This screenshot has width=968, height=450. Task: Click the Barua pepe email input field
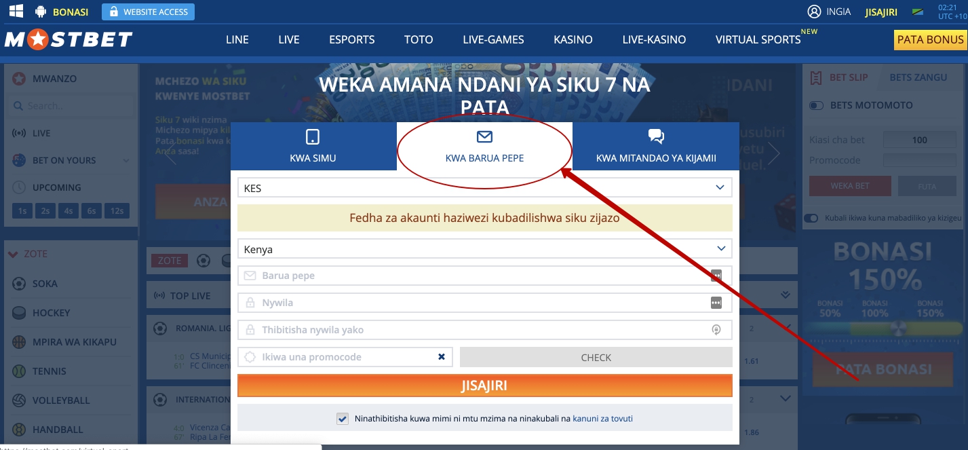484,276
